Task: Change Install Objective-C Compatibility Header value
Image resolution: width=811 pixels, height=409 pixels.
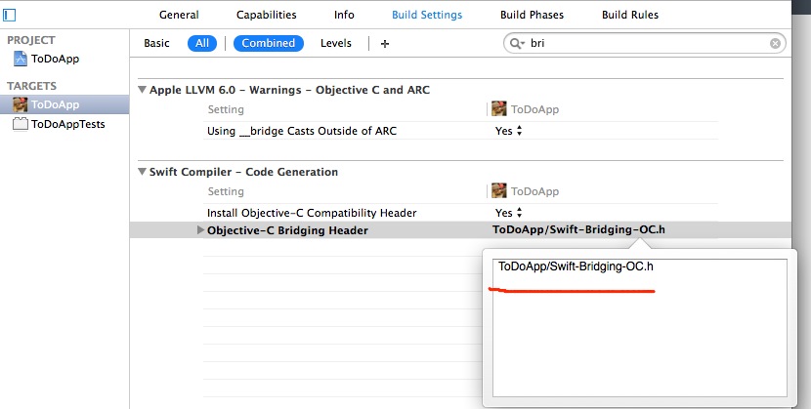Action: pyautogui.click(x=509, y=213)
